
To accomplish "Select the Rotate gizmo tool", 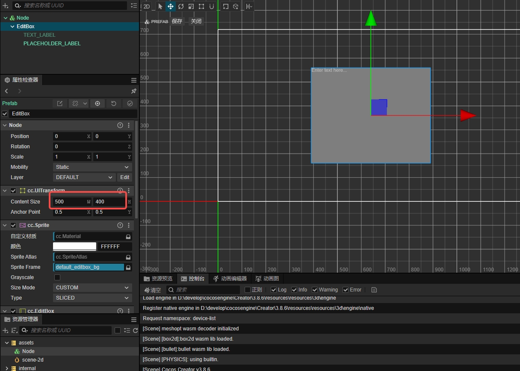I will tap(181, 6).
